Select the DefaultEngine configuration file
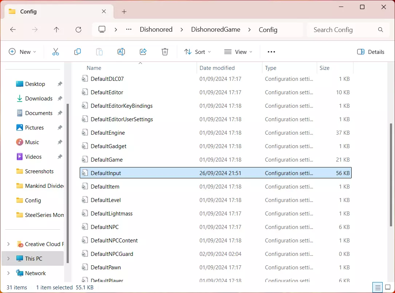This screenshot has height=293, width=395. pos(108,133)
